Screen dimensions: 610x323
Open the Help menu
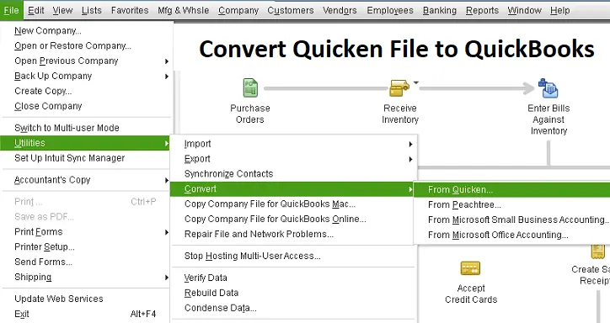(x=559, y=10)
